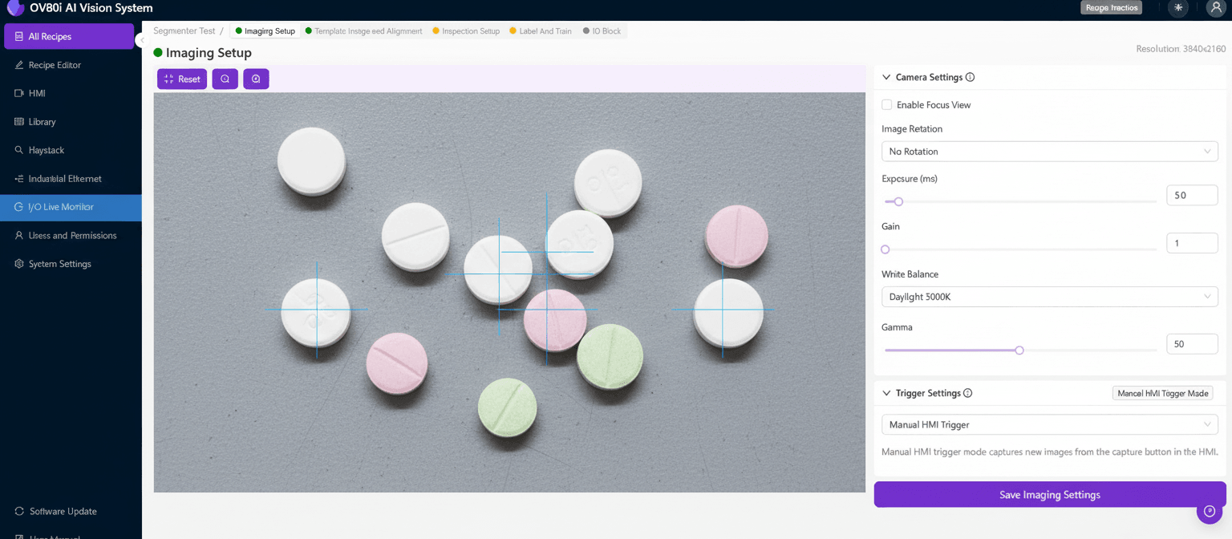Open the Image Rotation dropdown
1232x539 pixels.
coord(1049,151)
